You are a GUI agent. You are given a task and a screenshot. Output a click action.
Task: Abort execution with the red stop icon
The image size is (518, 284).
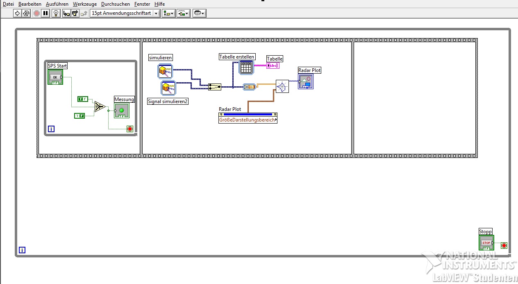pos(36,13)
